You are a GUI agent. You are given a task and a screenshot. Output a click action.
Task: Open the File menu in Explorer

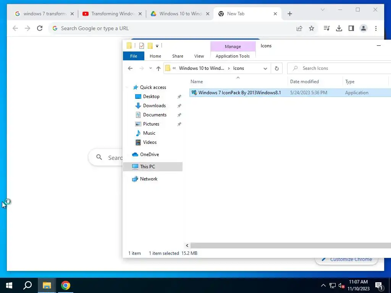pos(134,56)
